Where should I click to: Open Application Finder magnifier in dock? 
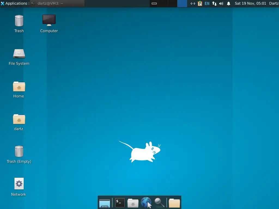point(159,202)
